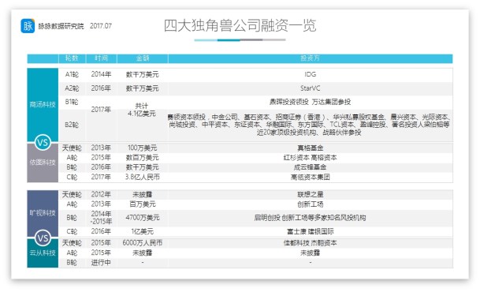Select the 商汤科技 company block
The image size is (480, 292).
click(43, 105)
